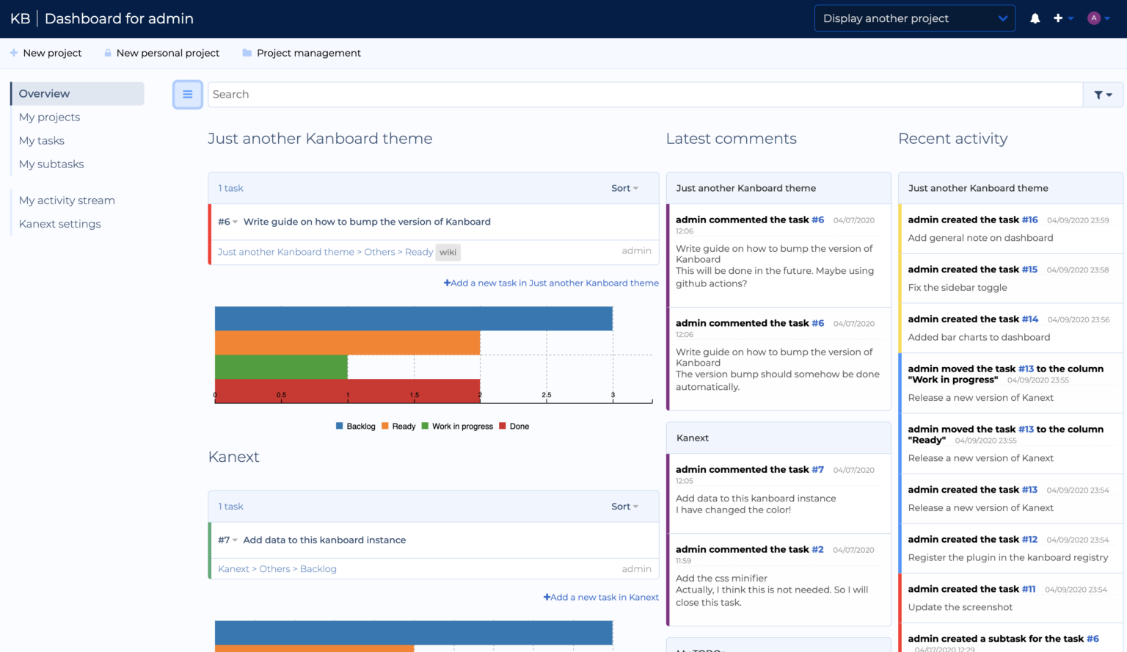Screen dimensions: 1127x652
Task: Click the lock icon beside New personal project
Action: 107,52
